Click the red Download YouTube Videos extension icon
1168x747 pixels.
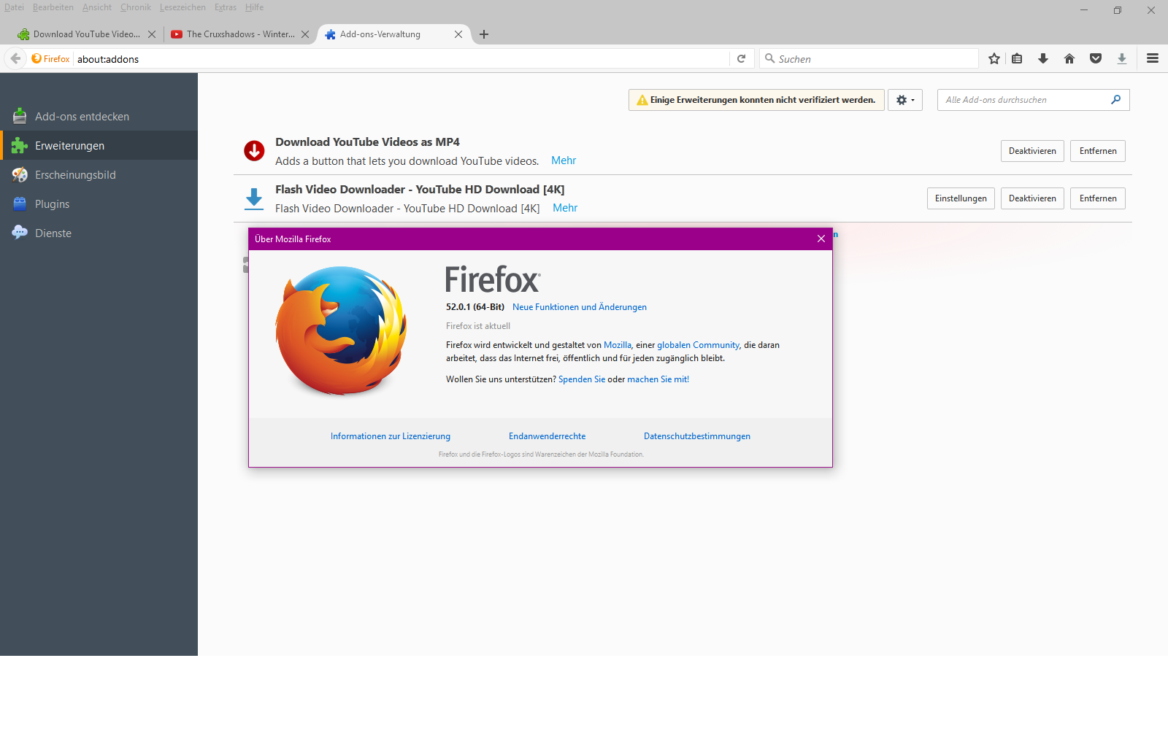tap(254, 151)
